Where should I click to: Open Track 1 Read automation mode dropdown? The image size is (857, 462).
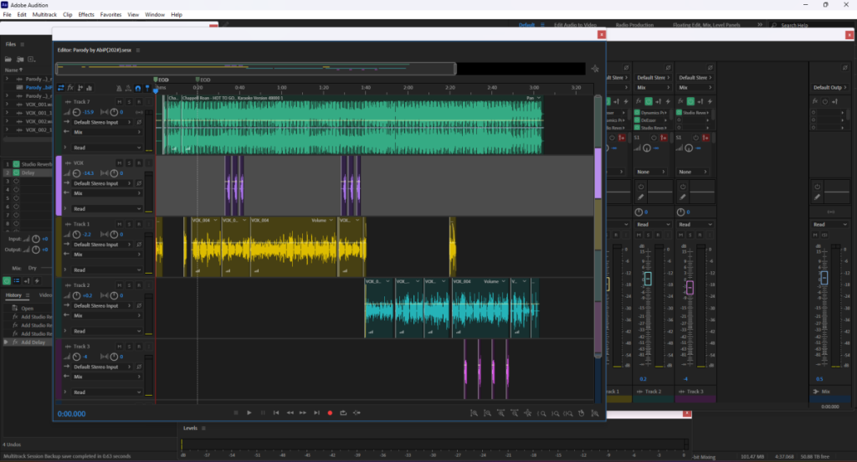106,270
